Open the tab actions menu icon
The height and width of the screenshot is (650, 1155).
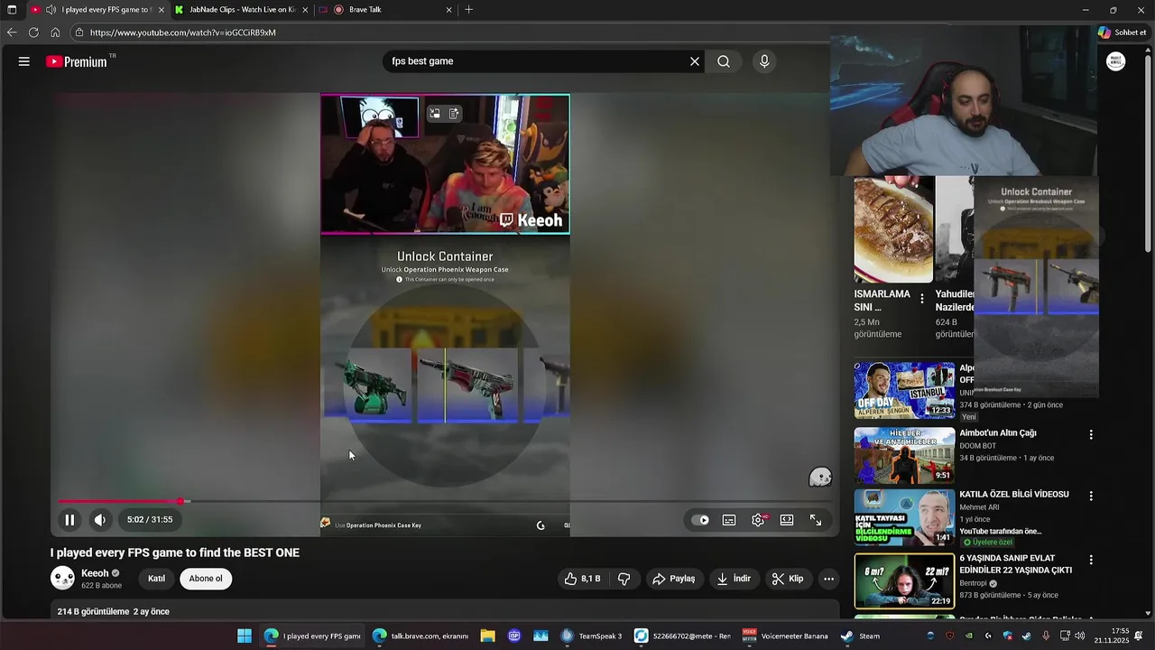pyautogui.click(x=12, y=10)
